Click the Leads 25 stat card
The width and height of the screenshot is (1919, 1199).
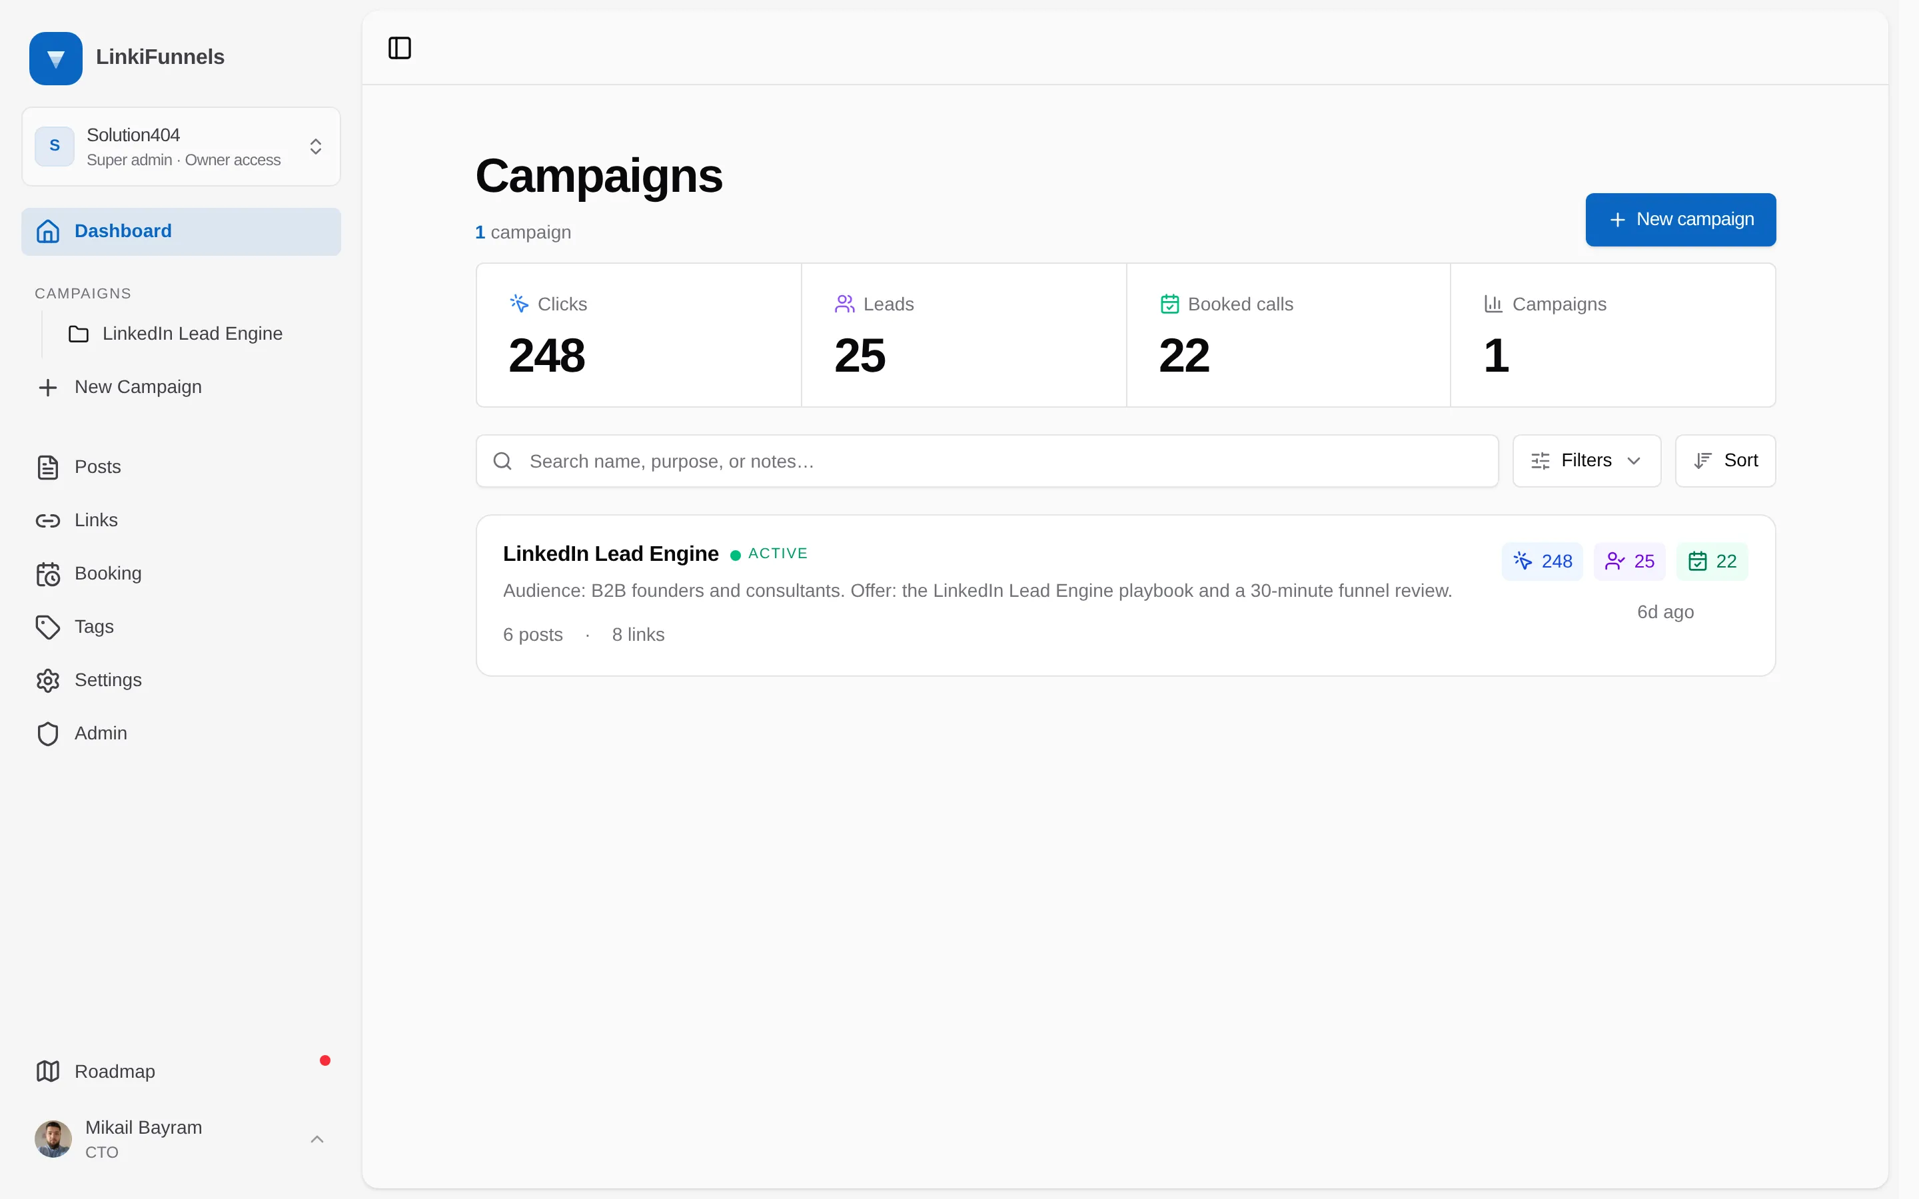point(964,336)
